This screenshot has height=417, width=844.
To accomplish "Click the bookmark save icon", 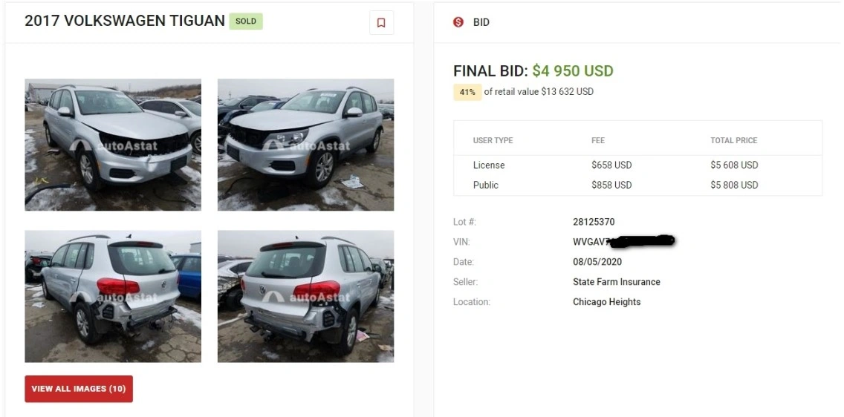I will [381, 23].
